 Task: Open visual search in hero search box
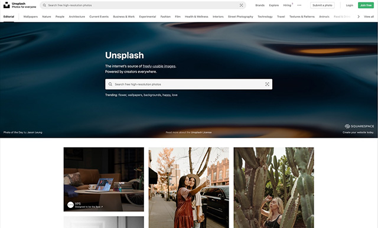(267, 84)
